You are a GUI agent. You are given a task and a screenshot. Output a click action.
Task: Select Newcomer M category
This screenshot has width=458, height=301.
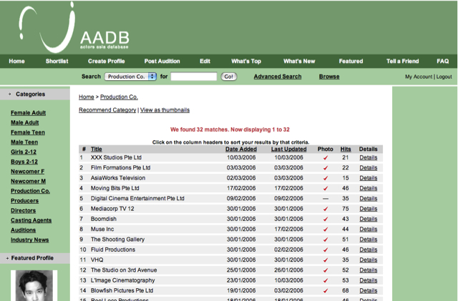click(x=28, y=182)
